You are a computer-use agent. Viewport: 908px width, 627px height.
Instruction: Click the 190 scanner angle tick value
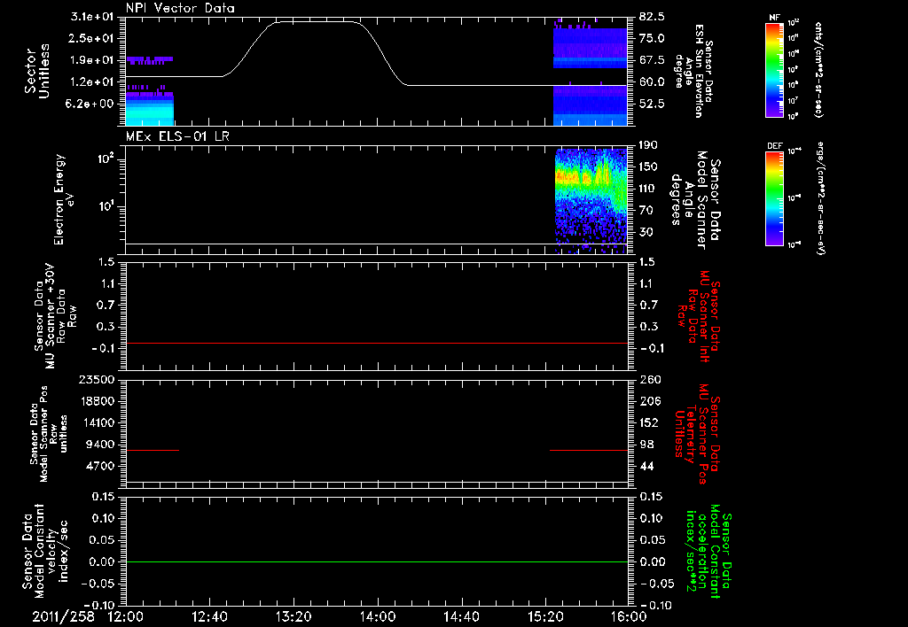[x=648, y=145]
